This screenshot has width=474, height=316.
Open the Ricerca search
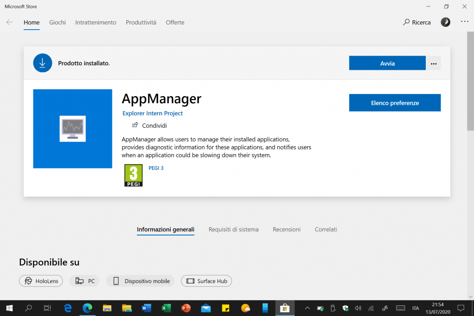(x=417, y=22)
